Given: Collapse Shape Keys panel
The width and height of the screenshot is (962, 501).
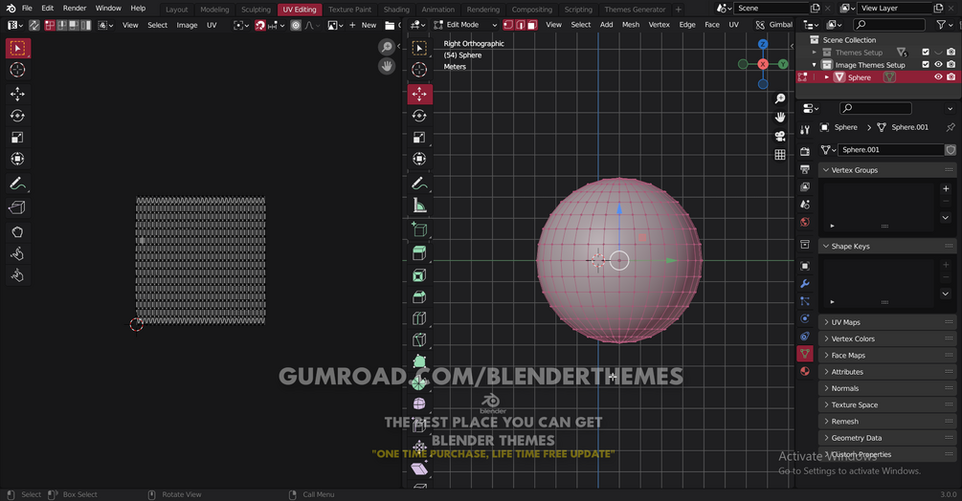Looking at the screenshot, I should pyautogui.click(x=887, y=247).
